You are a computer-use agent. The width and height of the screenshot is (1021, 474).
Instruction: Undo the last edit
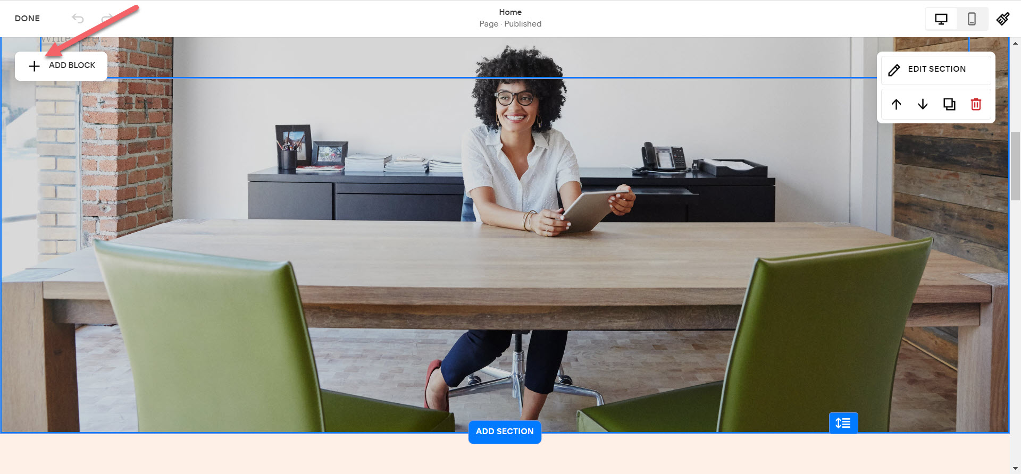78,19
